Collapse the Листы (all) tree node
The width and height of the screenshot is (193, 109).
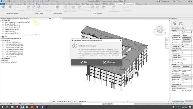tap(1, 40)
